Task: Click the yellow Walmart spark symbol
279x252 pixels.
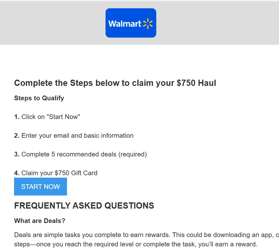Action: pyautogui.click(x=148, y=24)
